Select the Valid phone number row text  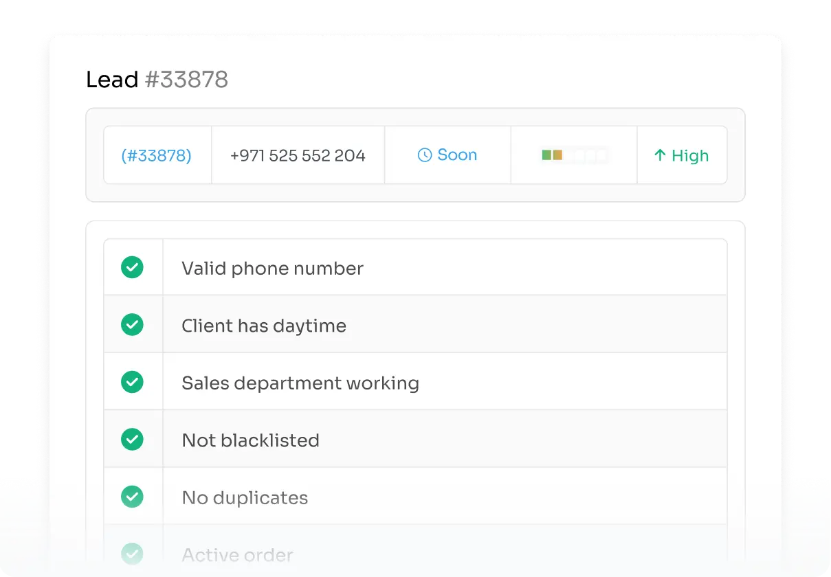click(272, 268)
